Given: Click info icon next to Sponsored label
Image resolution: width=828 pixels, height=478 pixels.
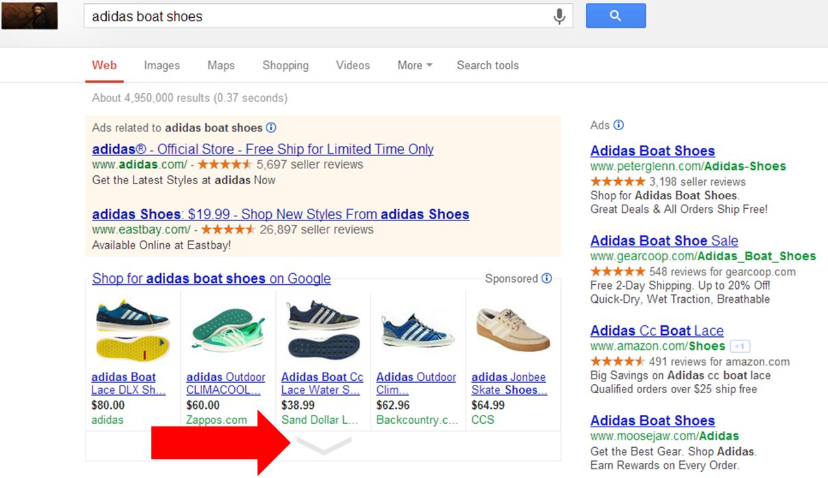Looking at the screenshot, I should pos(547,278).
